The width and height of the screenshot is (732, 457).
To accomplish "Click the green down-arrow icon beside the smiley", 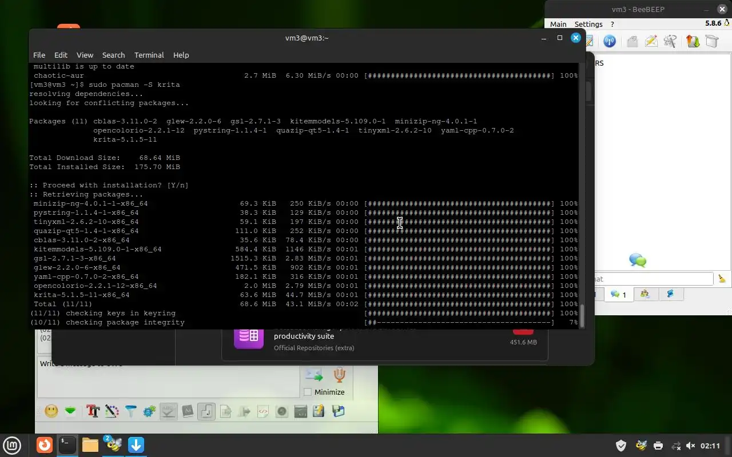I will tap(70, 411).
